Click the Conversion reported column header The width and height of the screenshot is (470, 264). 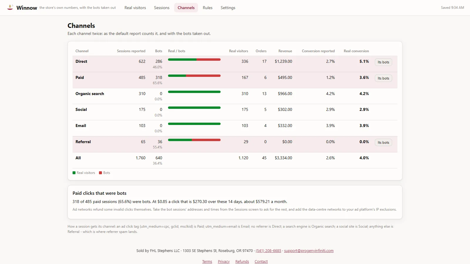(318, 51)
